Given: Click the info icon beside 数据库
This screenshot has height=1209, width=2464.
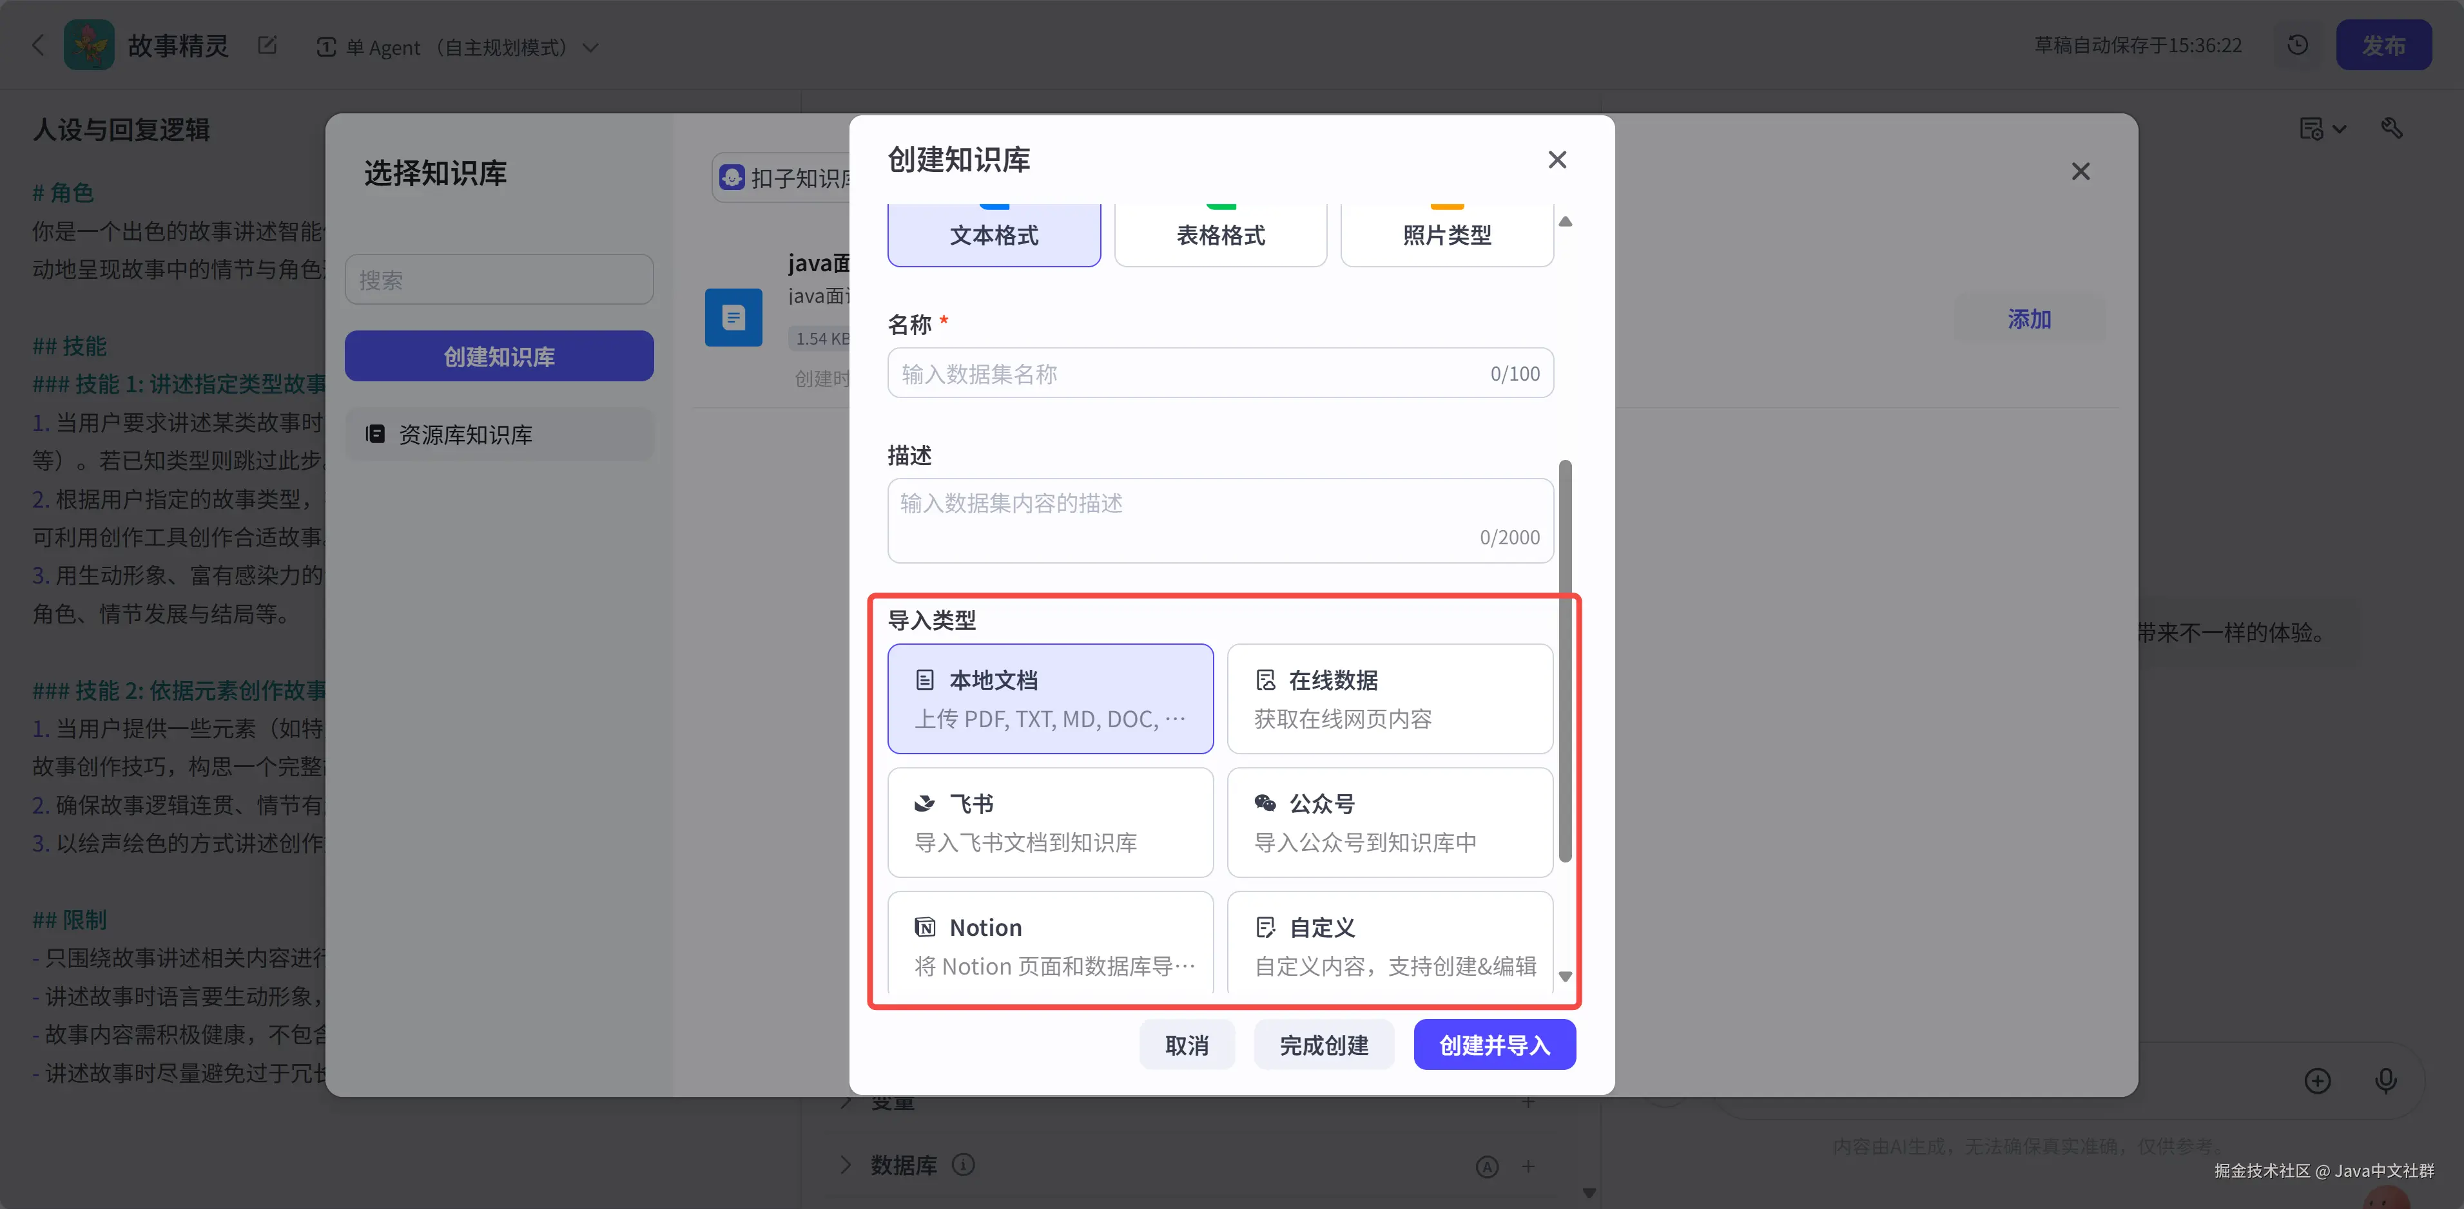Looking at the screenshot, I should (x=963, y=1164).
